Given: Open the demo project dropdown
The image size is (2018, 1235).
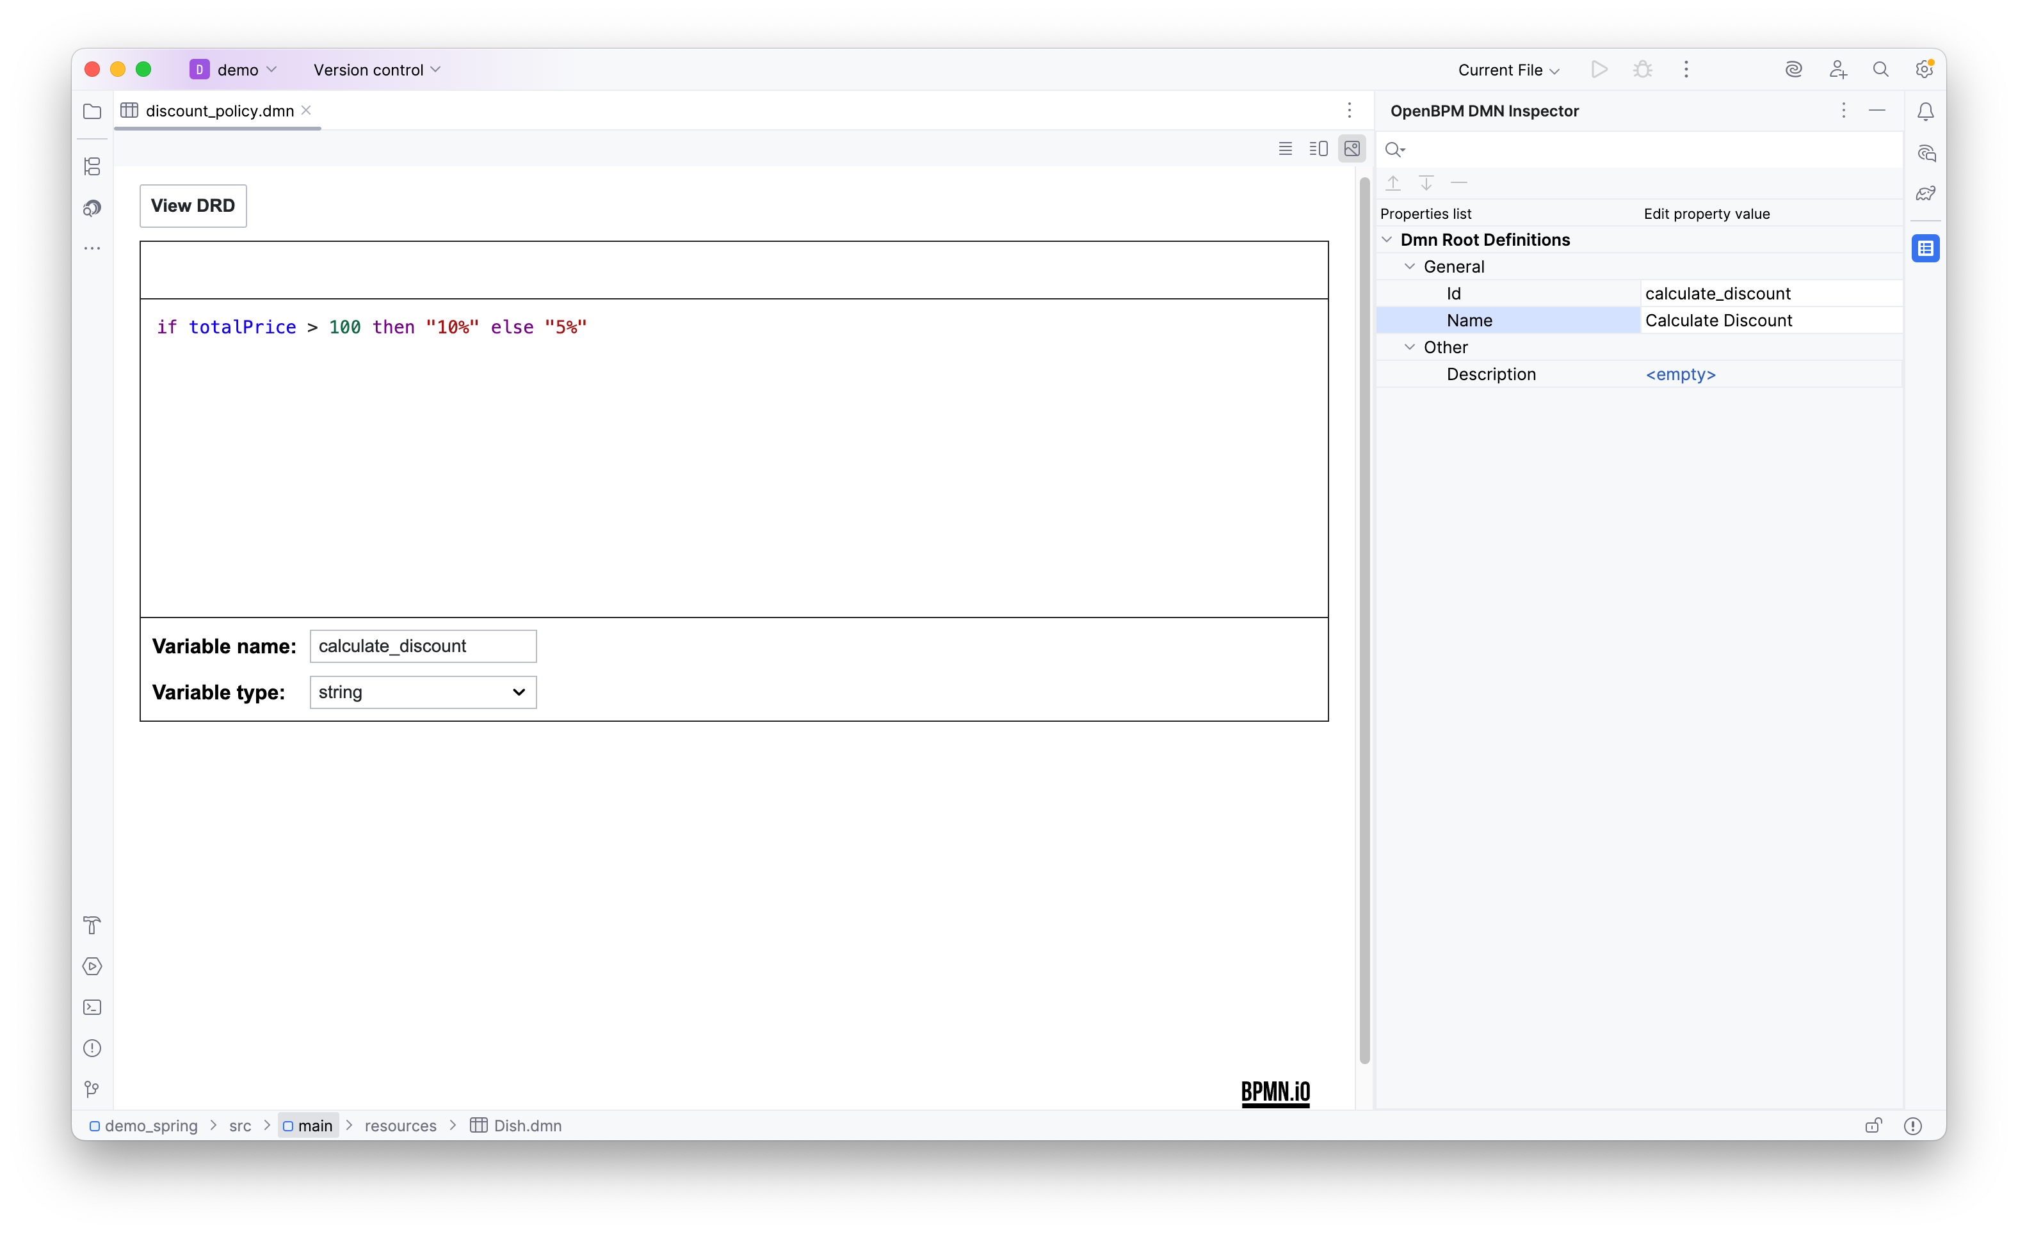Looking at the screenshot, I should 234,70.
